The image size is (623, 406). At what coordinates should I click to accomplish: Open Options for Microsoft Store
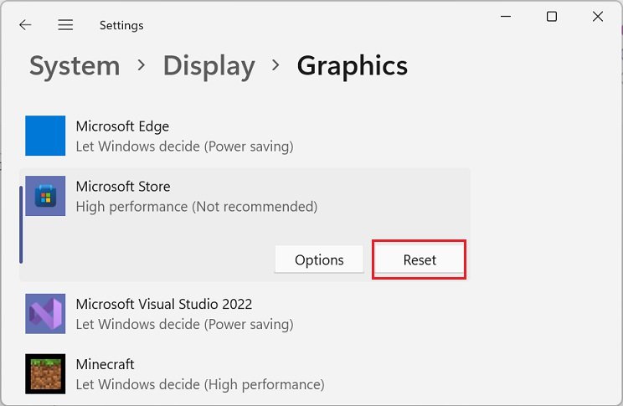pyautogui.click(x=319, y=260)
